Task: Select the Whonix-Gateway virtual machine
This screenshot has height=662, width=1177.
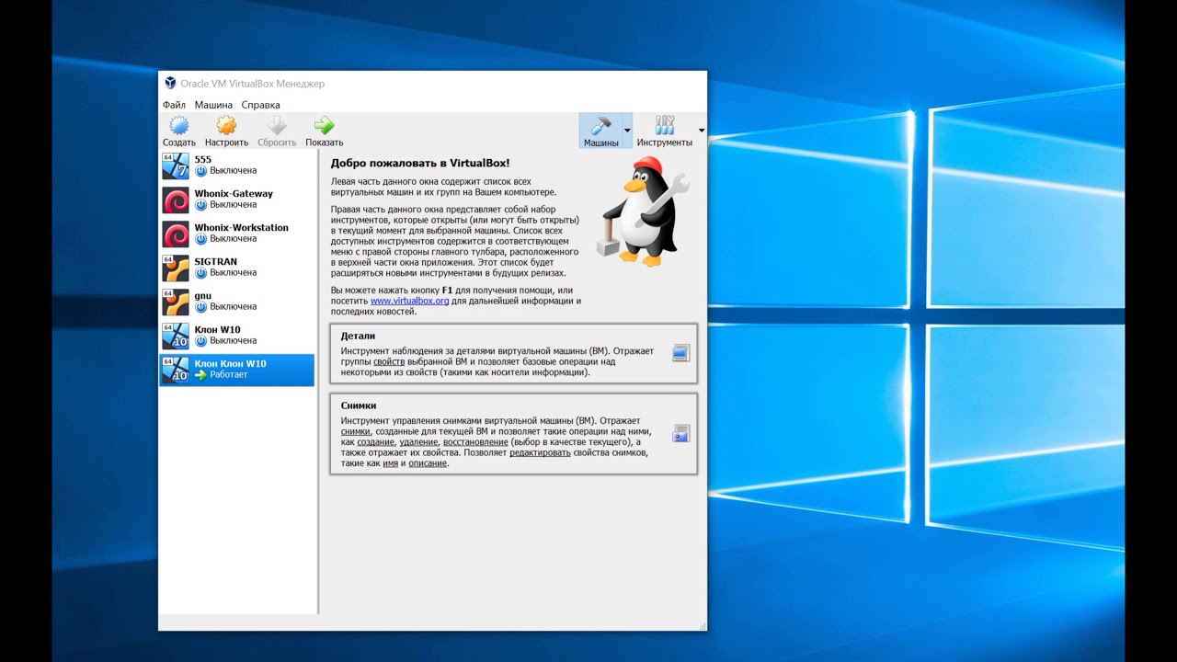Action: [237, 200]
